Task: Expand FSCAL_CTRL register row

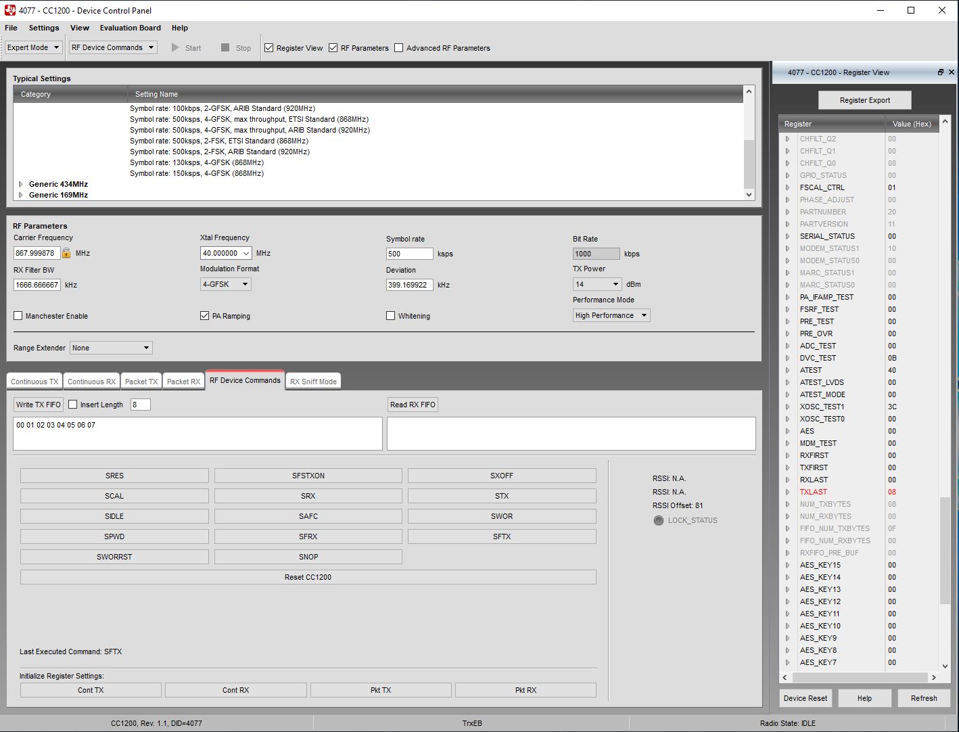Action: pos(787,187)
